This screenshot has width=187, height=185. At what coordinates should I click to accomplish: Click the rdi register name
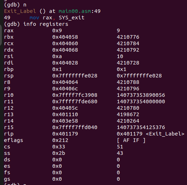9,63
